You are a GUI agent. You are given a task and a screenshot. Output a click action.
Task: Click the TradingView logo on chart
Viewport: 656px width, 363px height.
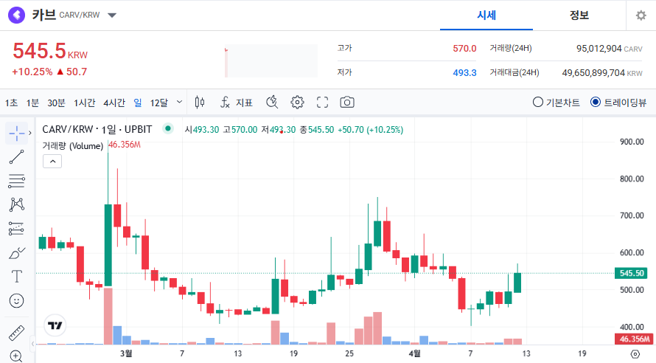55,325
